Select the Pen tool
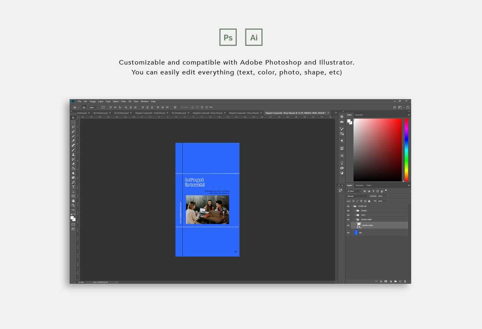Screen dimensions: 482x329 tap(73, 182)
